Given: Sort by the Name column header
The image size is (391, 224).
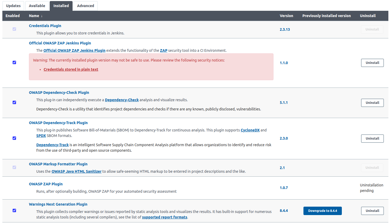Looking at the screenshot, I should pos(35,16).
